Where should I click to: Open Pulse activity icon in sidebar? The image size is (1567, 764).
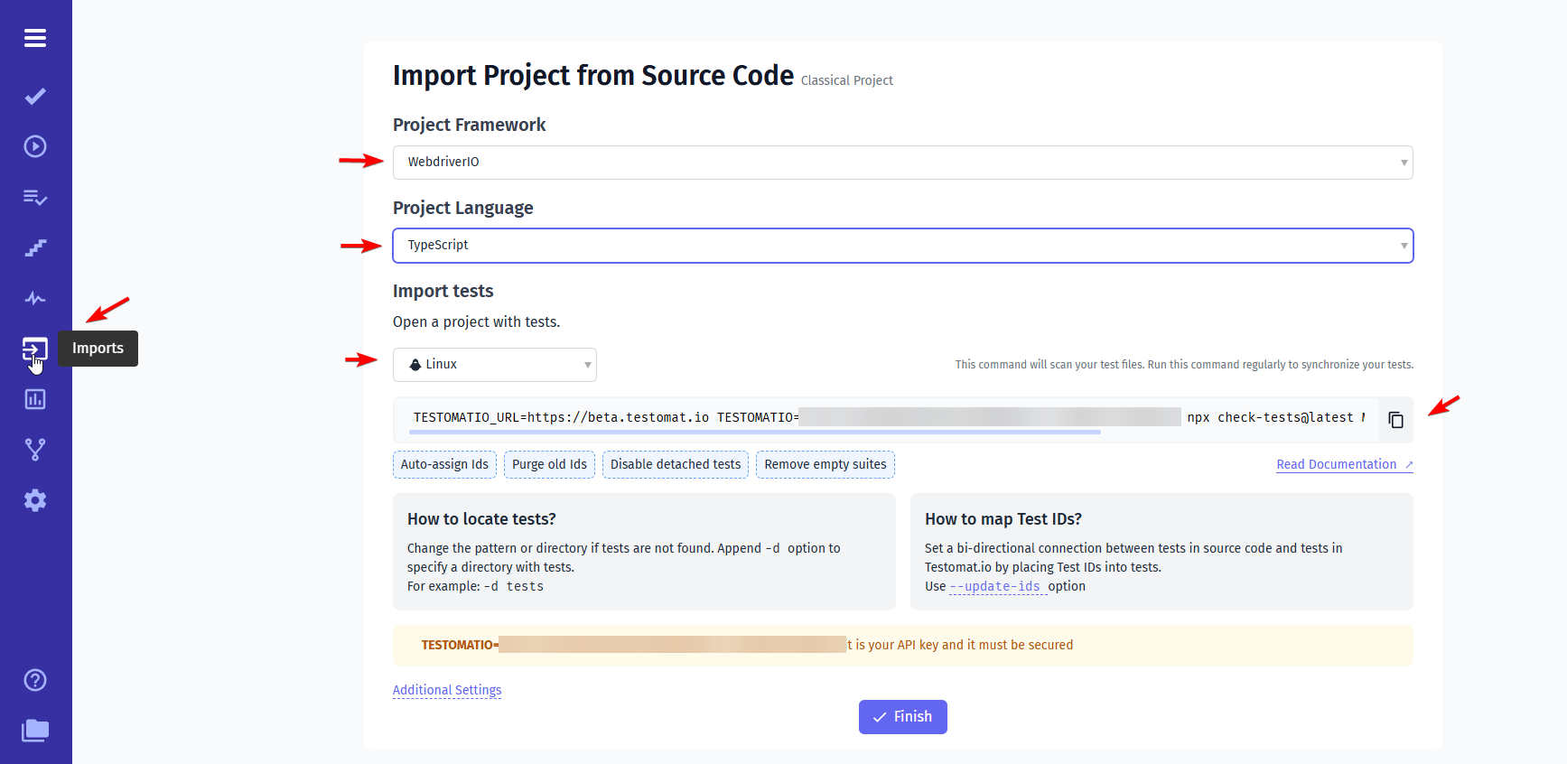[35, 298]
